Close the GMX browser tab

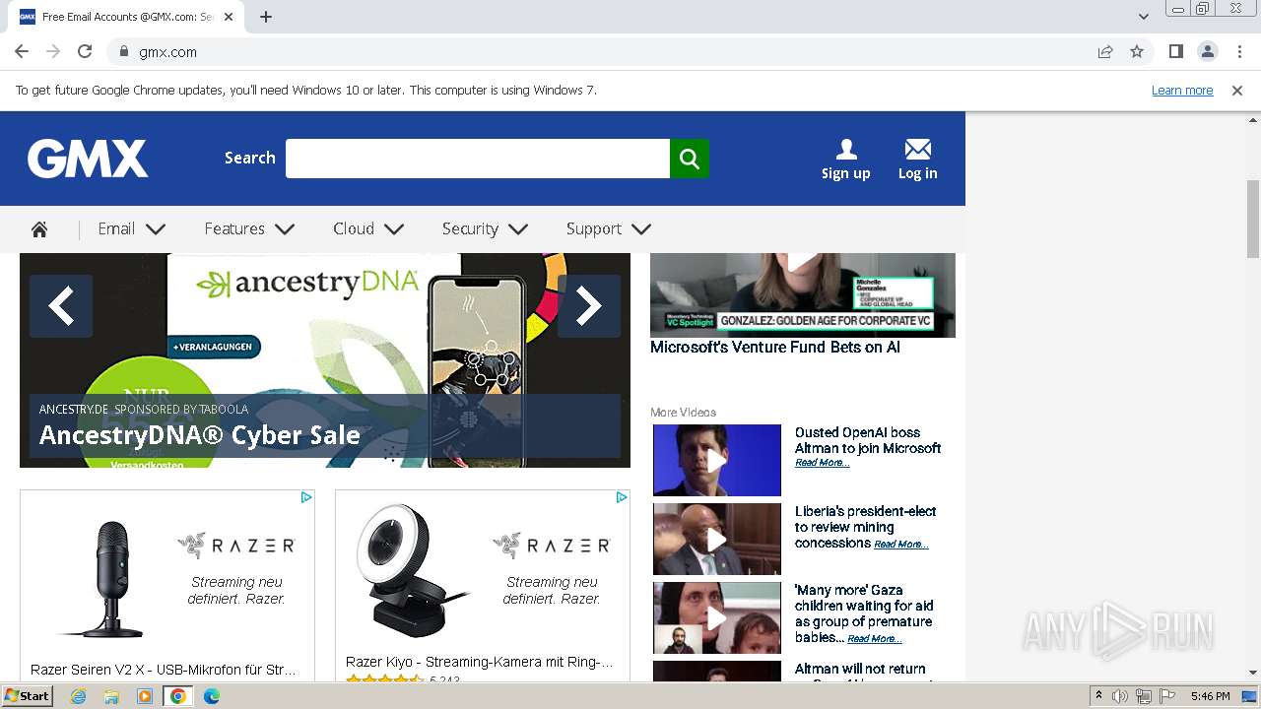230,17
